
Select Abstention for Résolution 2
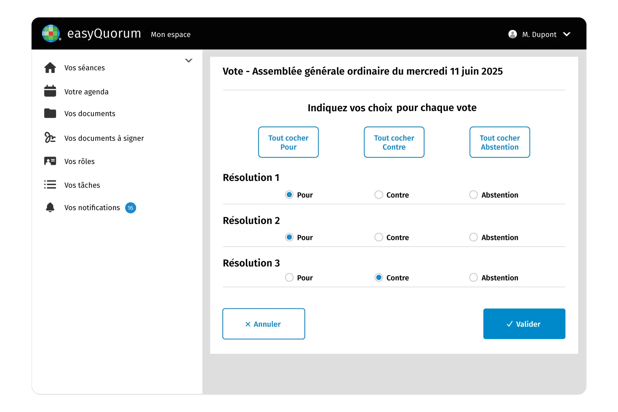[473, 237]
